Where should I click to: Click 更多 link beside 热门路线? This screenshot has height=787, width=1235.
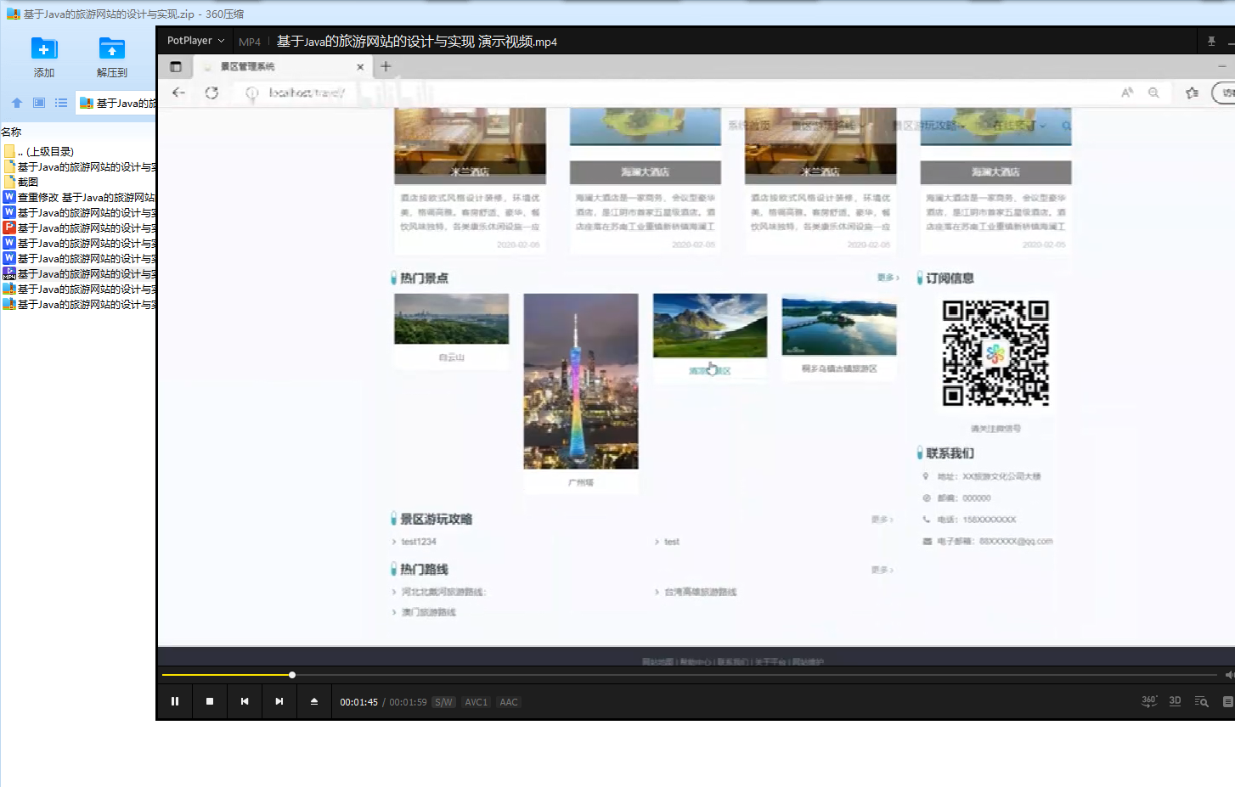tap(882, 570)
